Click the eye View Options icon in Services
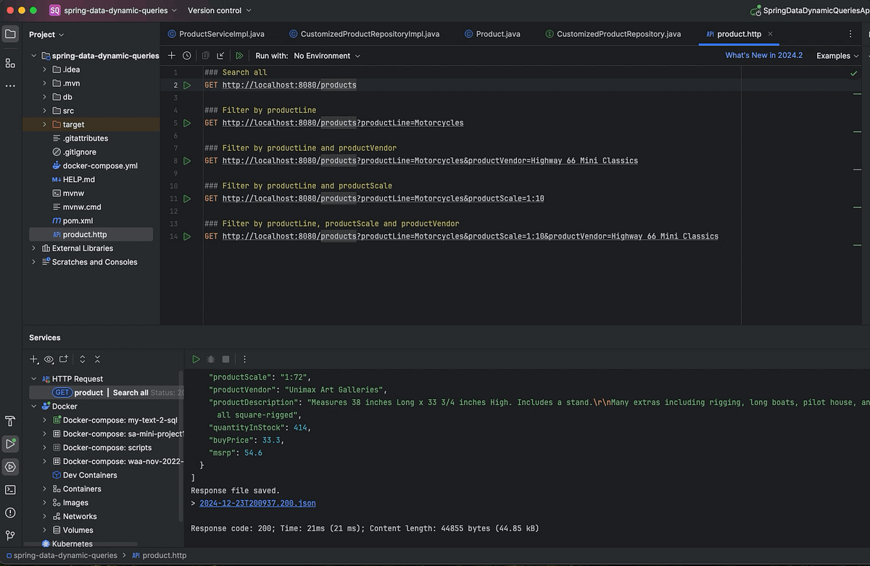The width and height of the screenshot is (870, 566). (49, 359)
